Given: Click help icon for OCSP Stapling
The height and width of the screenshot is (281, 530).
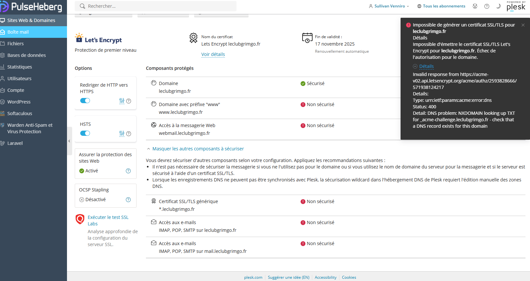Looking at the screenshot, I should pyautogui.click(x=128, y=200).
